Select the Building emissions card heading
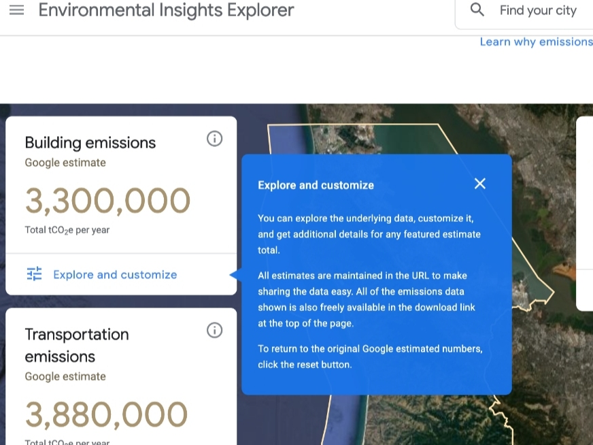Image resolution: width=593 pixels, height=445 pixels. [x=90, y=143]
